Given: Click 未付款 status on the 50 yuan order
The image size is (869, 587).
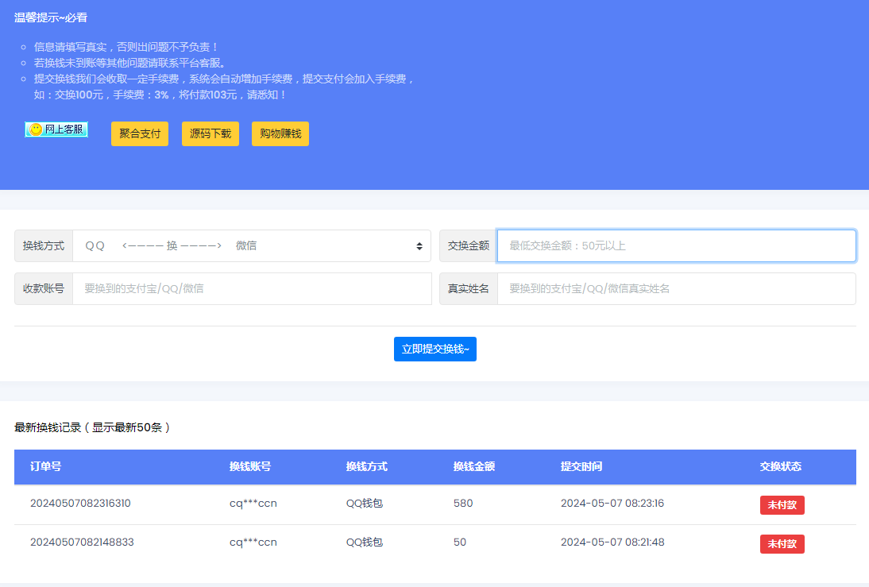Looking at the screenshot, I should coord(782,544).
